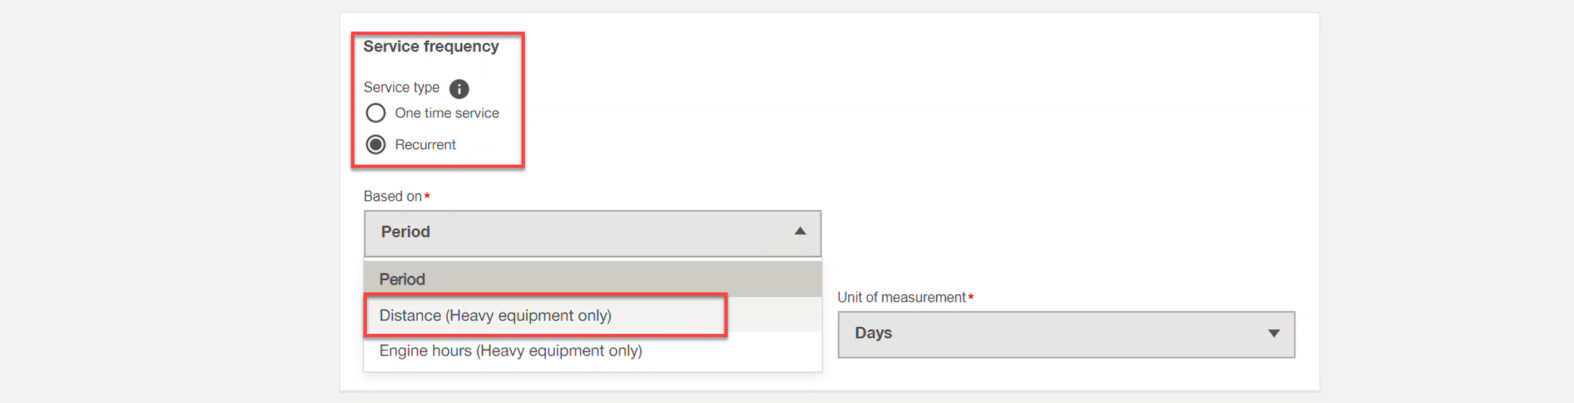Click the down arrow on Days dropdown
The height and width of the screenshot is (403, 1574).
click(1274, 333)
